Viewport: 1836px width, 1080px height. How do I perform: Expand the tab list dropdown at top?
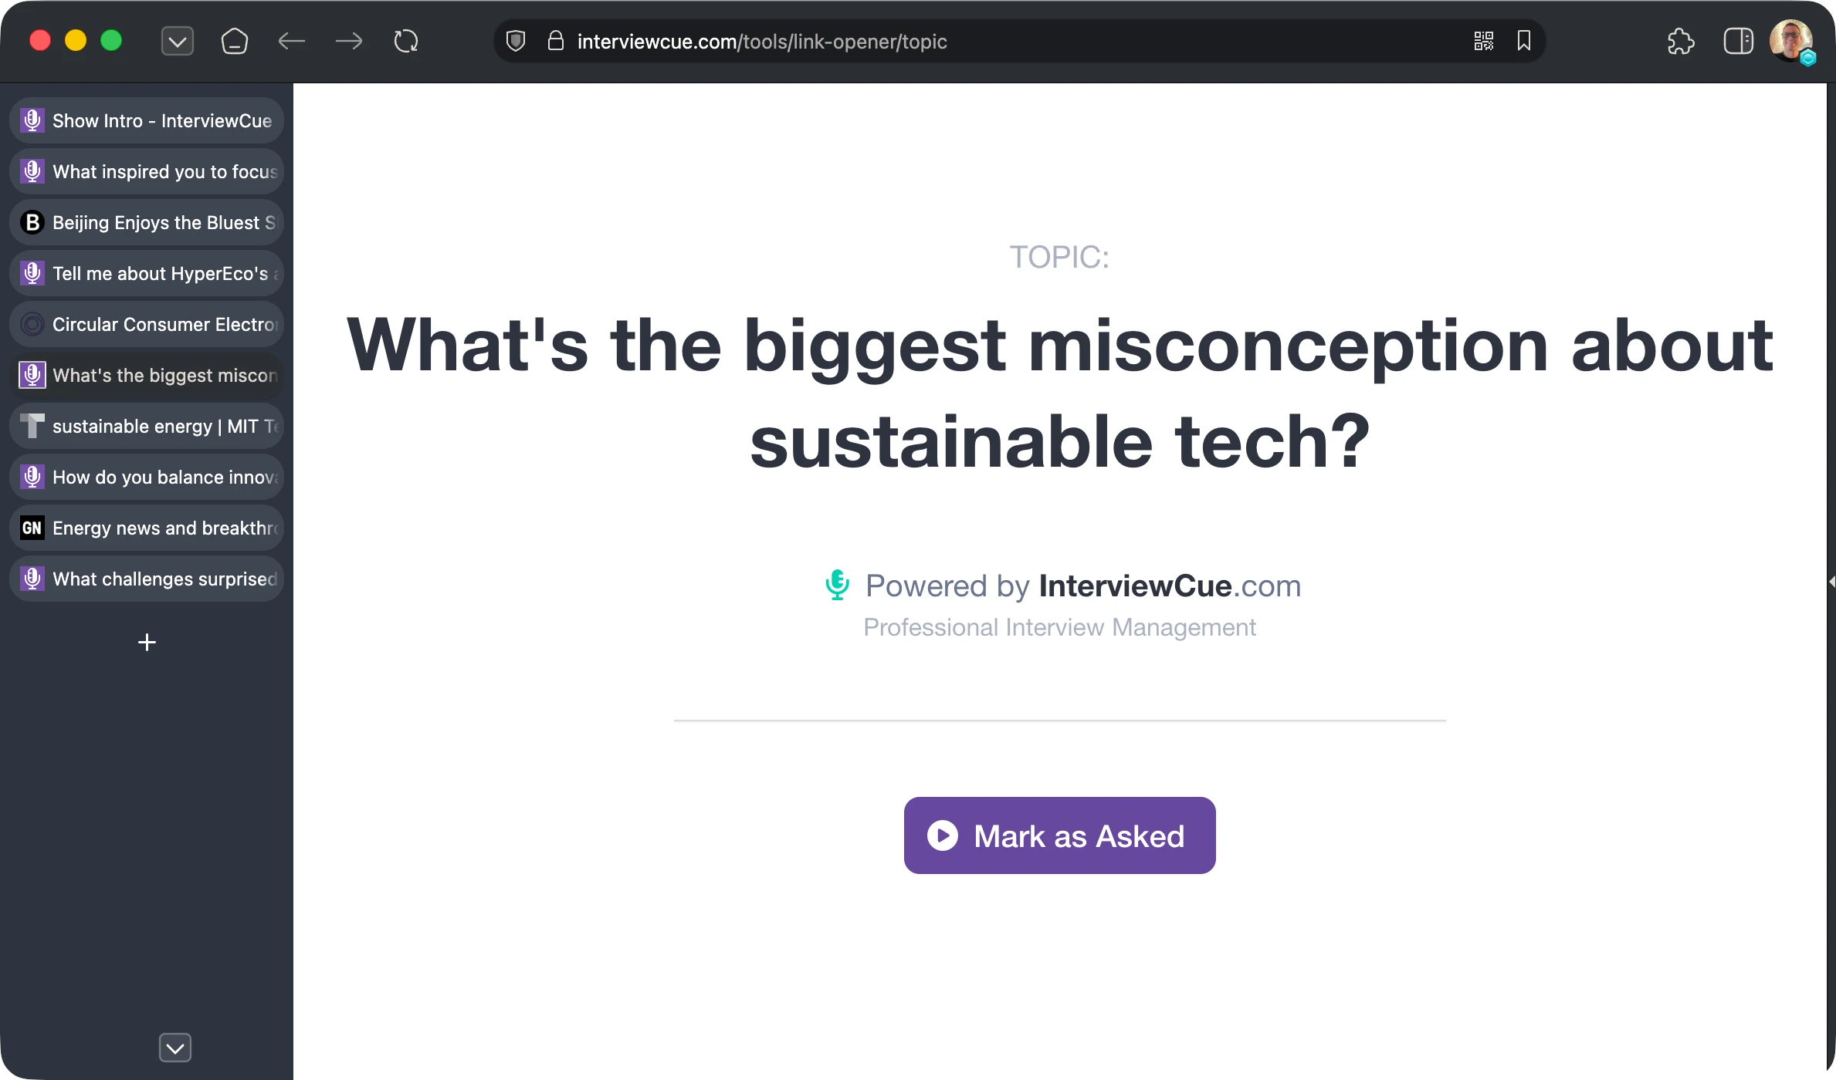pos(178,42)
